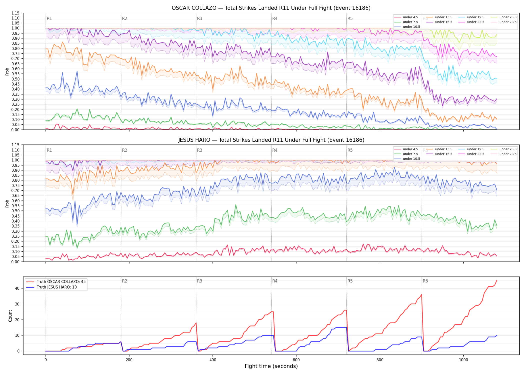The image size is (525, 375).
Task: Click x-axis tick label 400
Action: pos(213,360)
